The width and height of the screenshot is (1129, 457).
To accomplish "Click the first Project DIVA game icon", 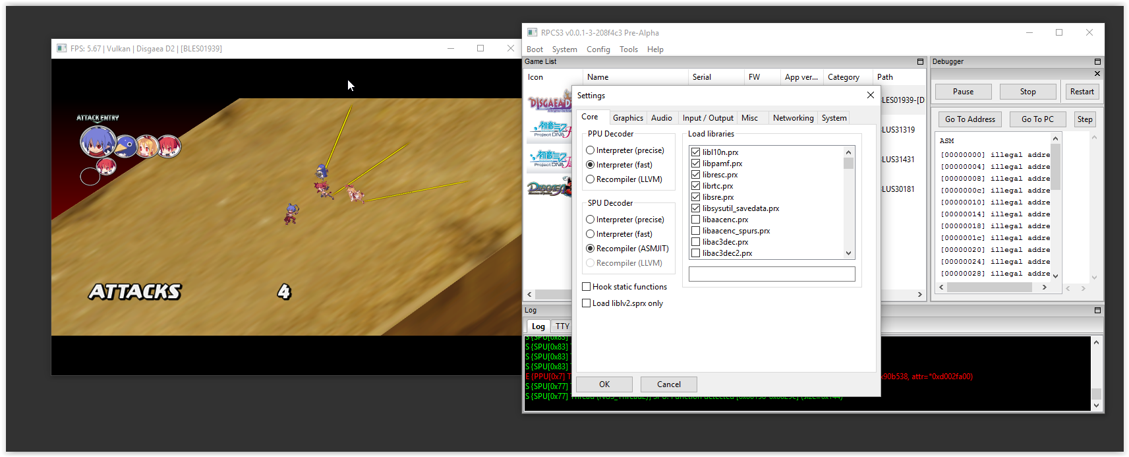I will point(548,129).
